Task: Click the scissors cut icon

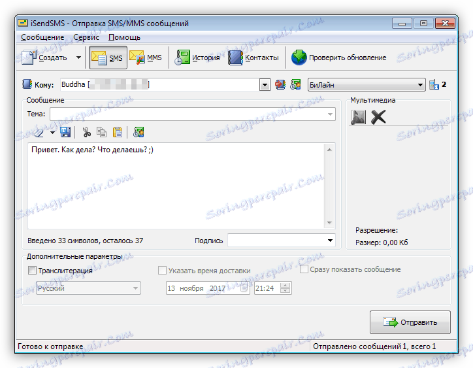Action: (87, 132)
